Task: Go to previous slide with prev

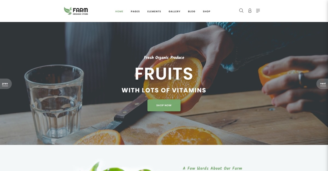Action: 5,84
